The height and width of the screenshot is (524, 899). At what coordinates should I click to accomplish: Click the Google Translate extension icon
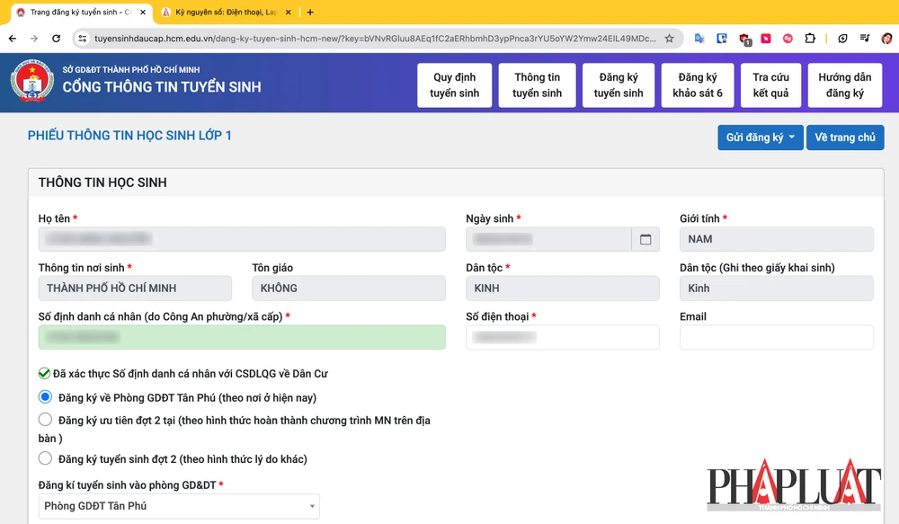pyautogui.click(x=699, y=39)
